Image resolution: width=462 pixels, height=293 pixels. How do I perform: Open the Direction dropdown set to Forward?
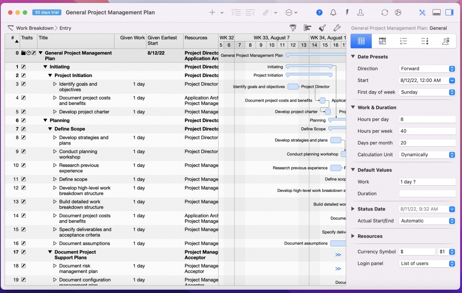tap(427, 69)
